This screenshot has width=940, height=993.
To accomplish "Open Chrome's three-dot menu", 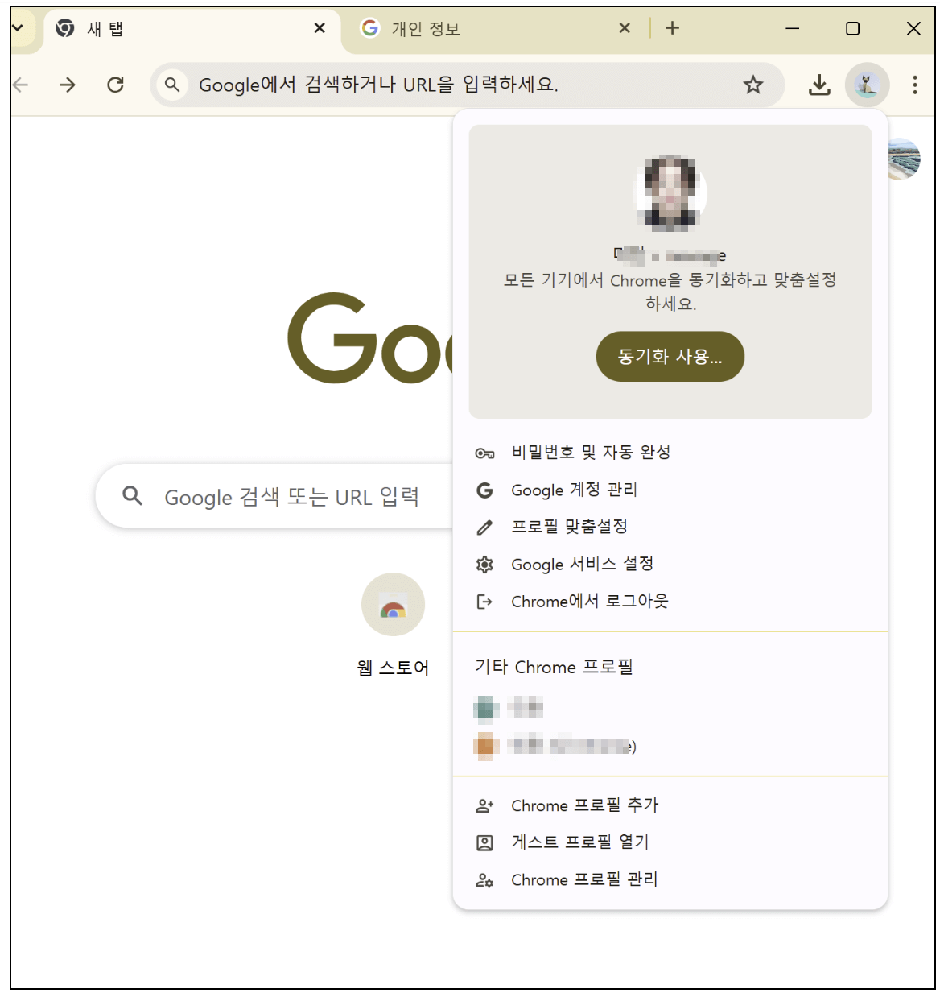I will [x=915, y=85].
